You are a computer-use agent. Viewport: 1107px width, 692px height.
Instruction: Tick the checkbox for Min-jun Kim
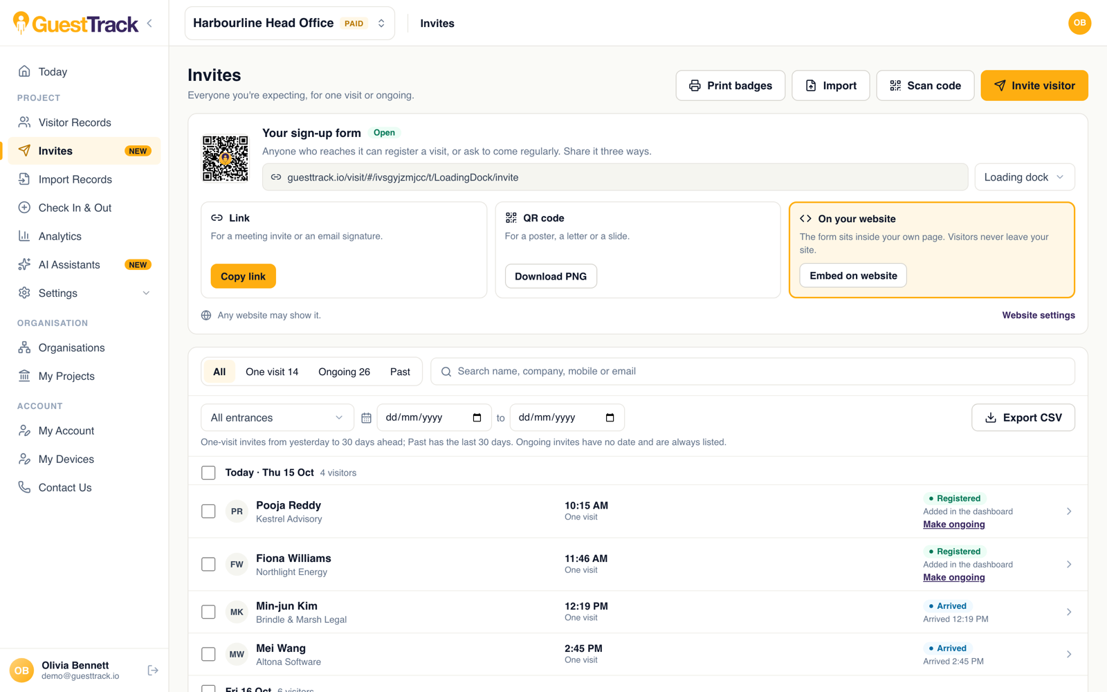(208, 612)
